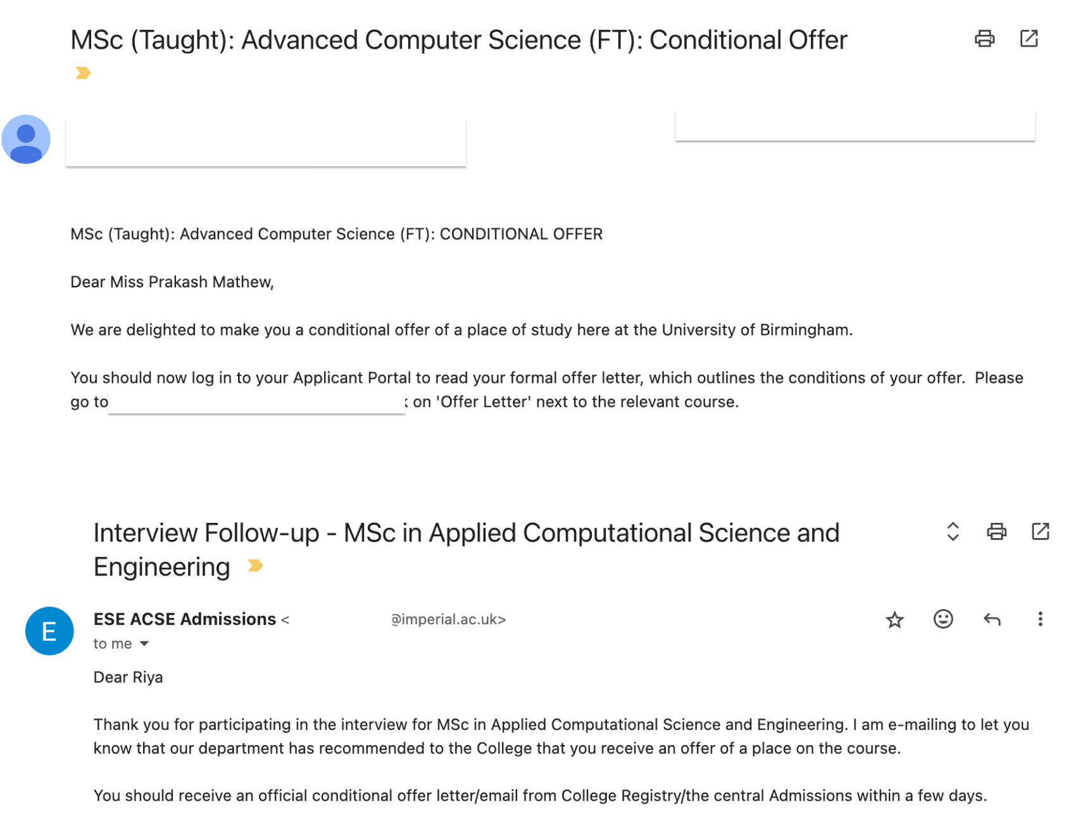Click the Interview Follow-up subject heading
This screenshot has width=1078, height=828.
[x=467, y=549]
